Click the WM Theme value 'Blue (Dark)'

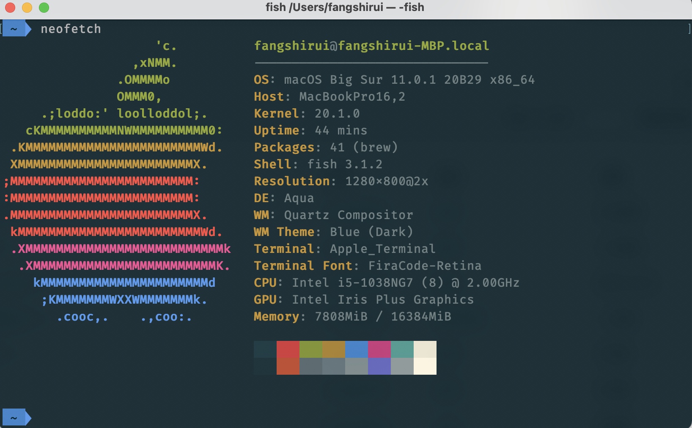tap(371, 232)
